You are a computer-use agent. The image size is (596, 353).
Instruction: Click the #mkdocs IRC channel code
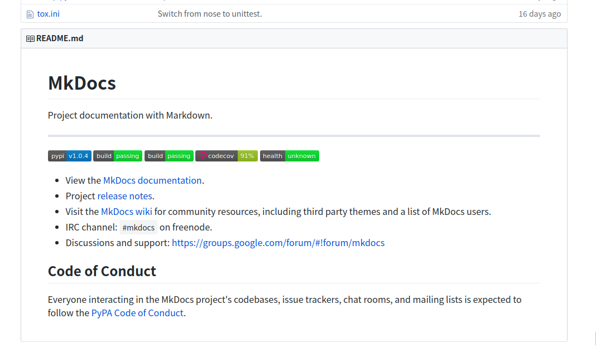point(138,228)
